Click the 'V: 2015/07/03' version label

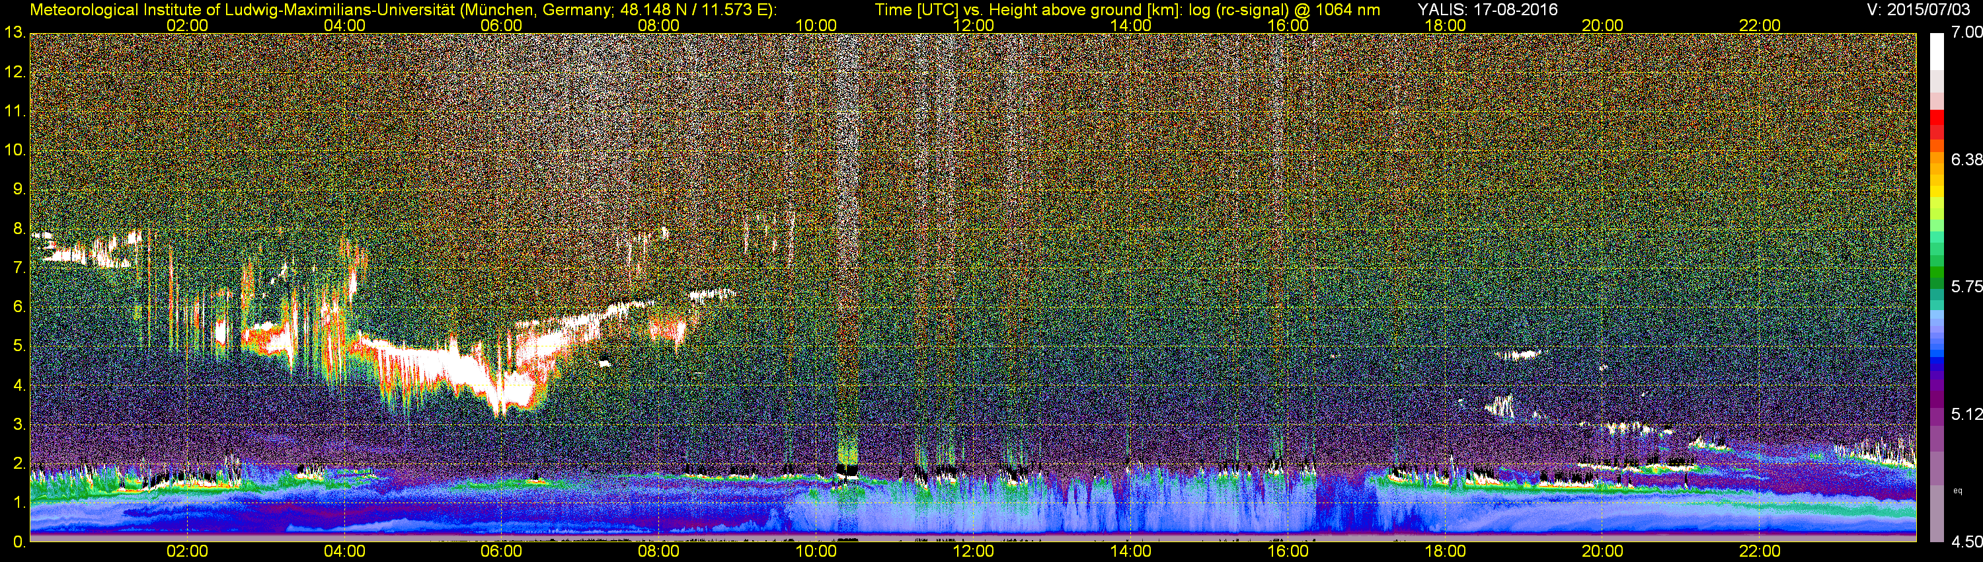click(1917, 10)
